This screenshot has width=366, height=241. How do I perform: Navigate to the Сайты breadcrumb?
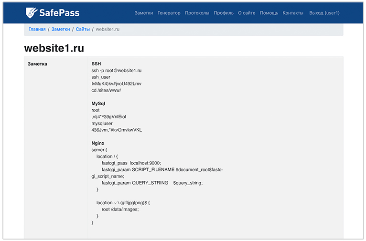click(x=83, y=29)
